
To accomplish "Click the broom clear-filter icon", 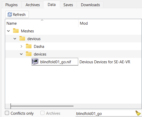I will (138, 113).
